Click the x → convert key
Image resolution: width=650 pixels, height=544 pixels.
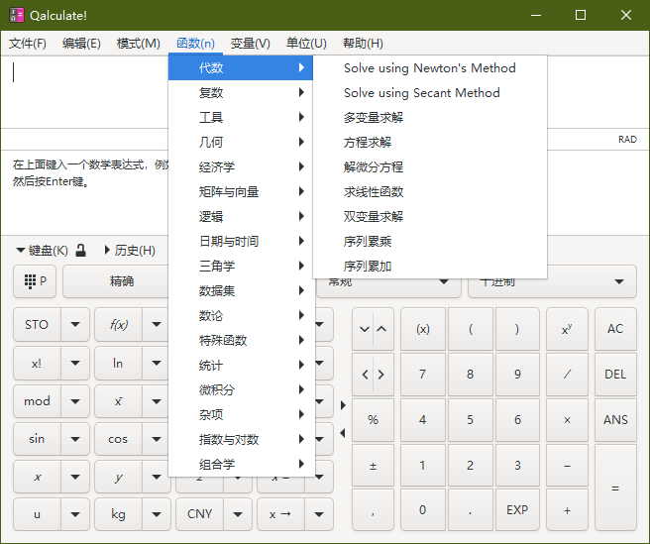tap(280, 514)
